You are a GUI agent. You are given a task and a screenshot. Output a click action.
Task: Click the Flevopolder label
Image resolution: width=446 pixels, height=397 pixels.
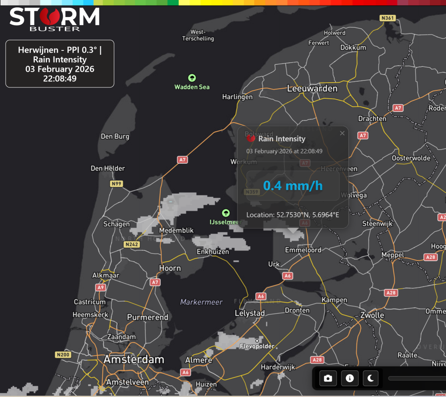point(257,346)
